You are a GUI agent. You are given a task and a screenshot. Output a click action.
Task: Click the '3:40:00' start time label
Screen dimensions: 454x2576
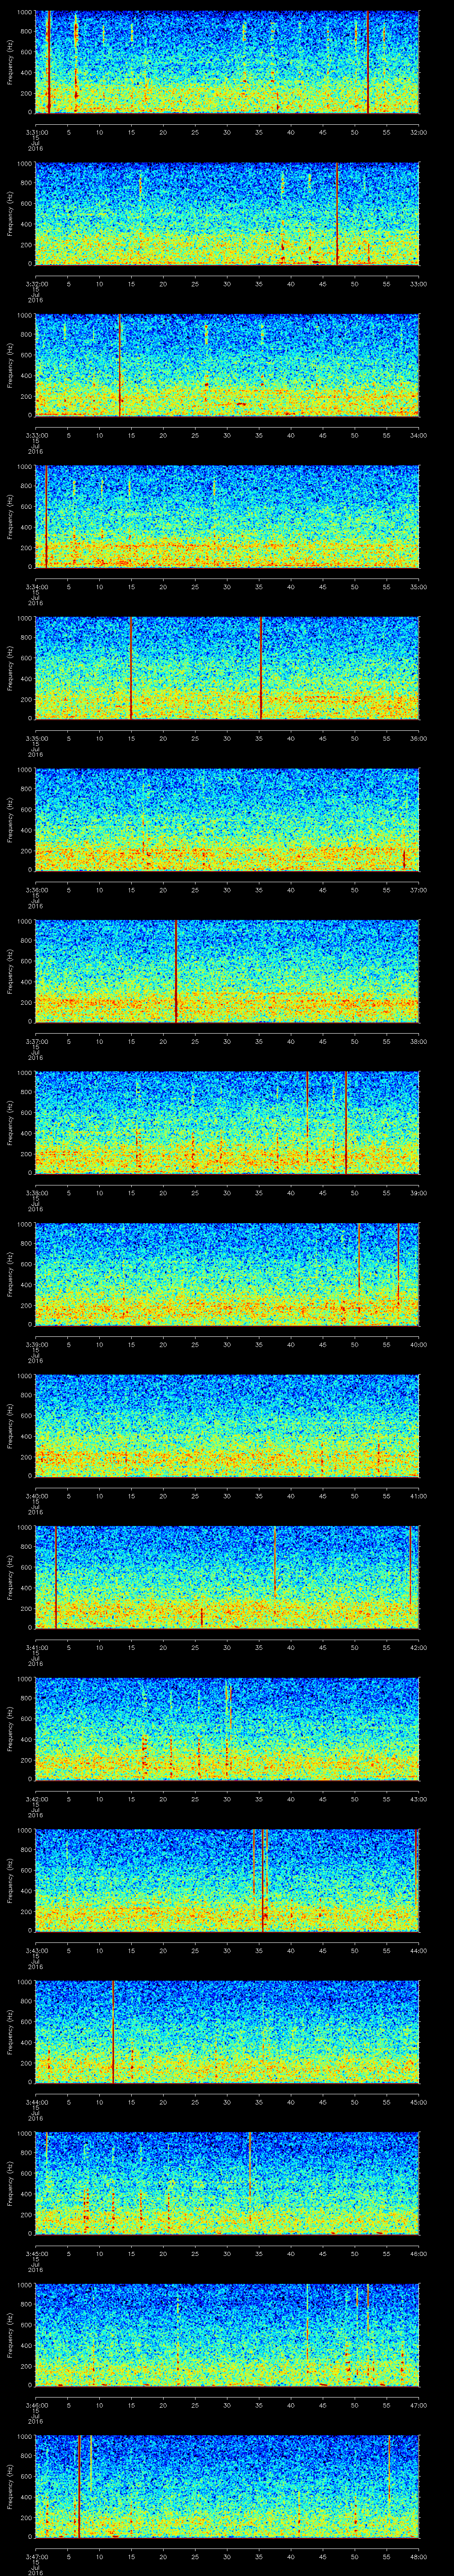[x=36, y=1495]
